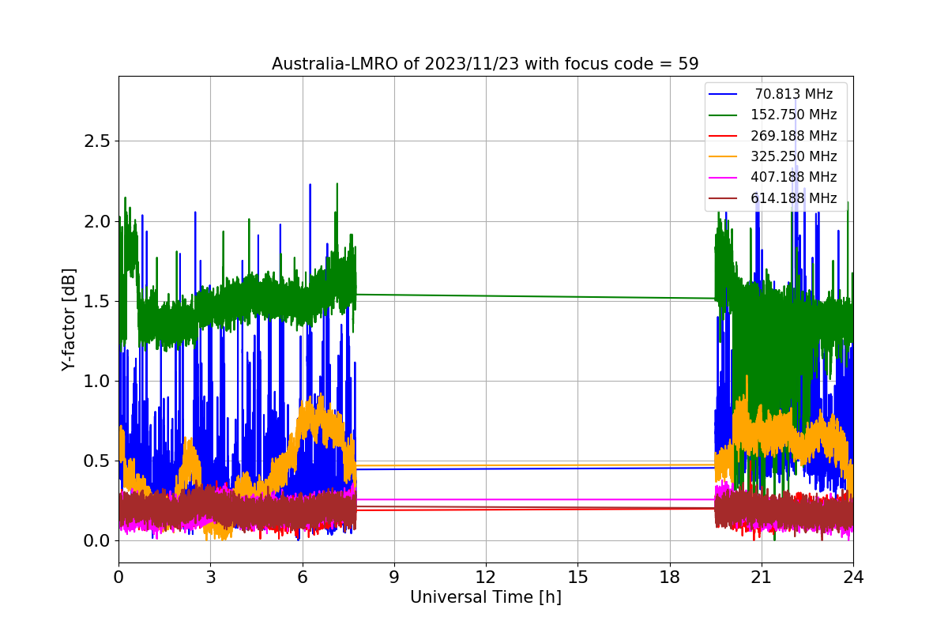Click the 18 tick on the time axis
The image size is (948, 632).
pos(669,577)
